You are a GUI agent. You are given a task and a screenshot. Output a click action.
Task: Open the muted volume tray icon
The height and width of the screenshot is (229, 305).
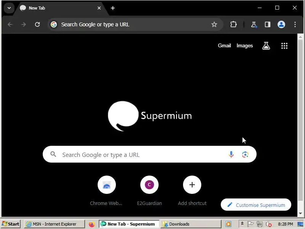point(269,224)
